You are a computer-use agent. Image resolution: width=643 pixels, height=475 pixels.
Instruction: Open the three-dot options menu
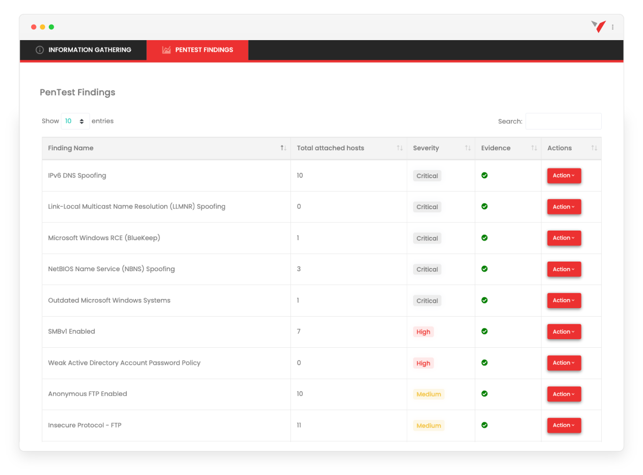613,27
